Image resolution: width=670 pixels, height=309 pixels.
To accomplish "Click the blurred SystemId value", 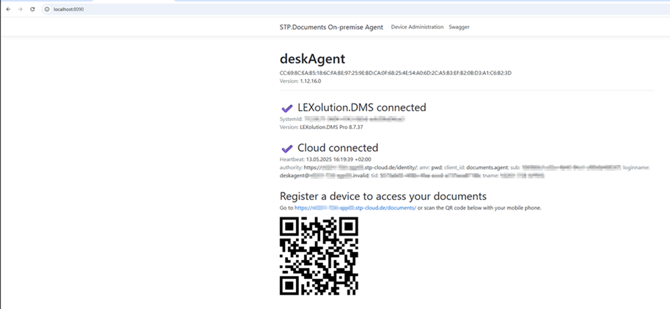I will point(355,119).
